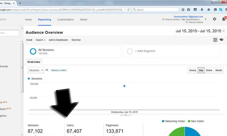Click the browser address bar URL
This screenshot has height=136, width=227.
[62, 10]
